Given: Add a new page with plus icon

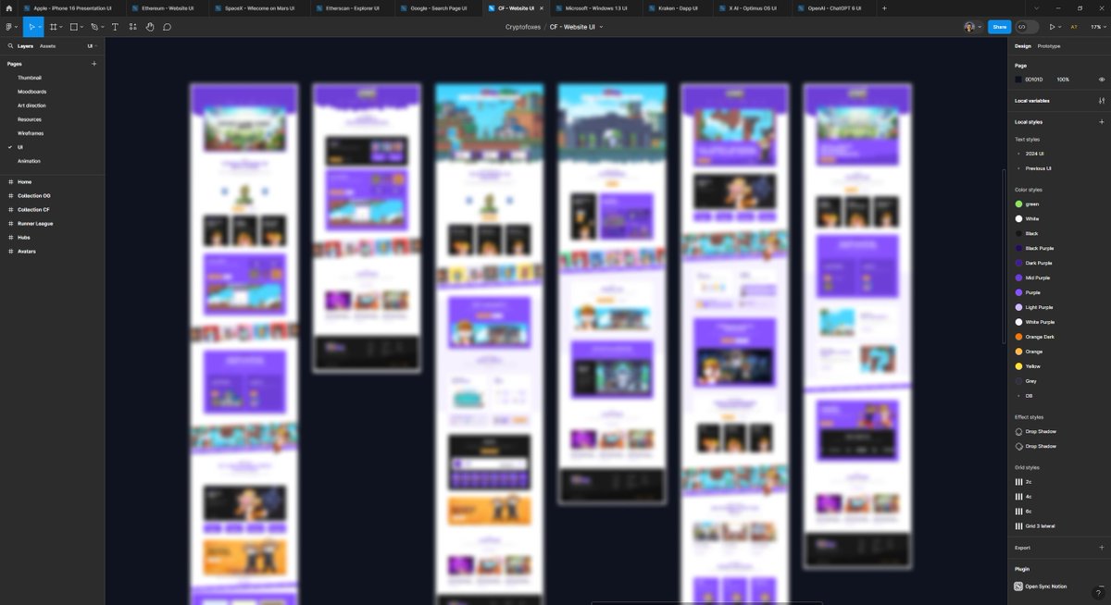Looking at the screenshot, I should click(94, 64).
